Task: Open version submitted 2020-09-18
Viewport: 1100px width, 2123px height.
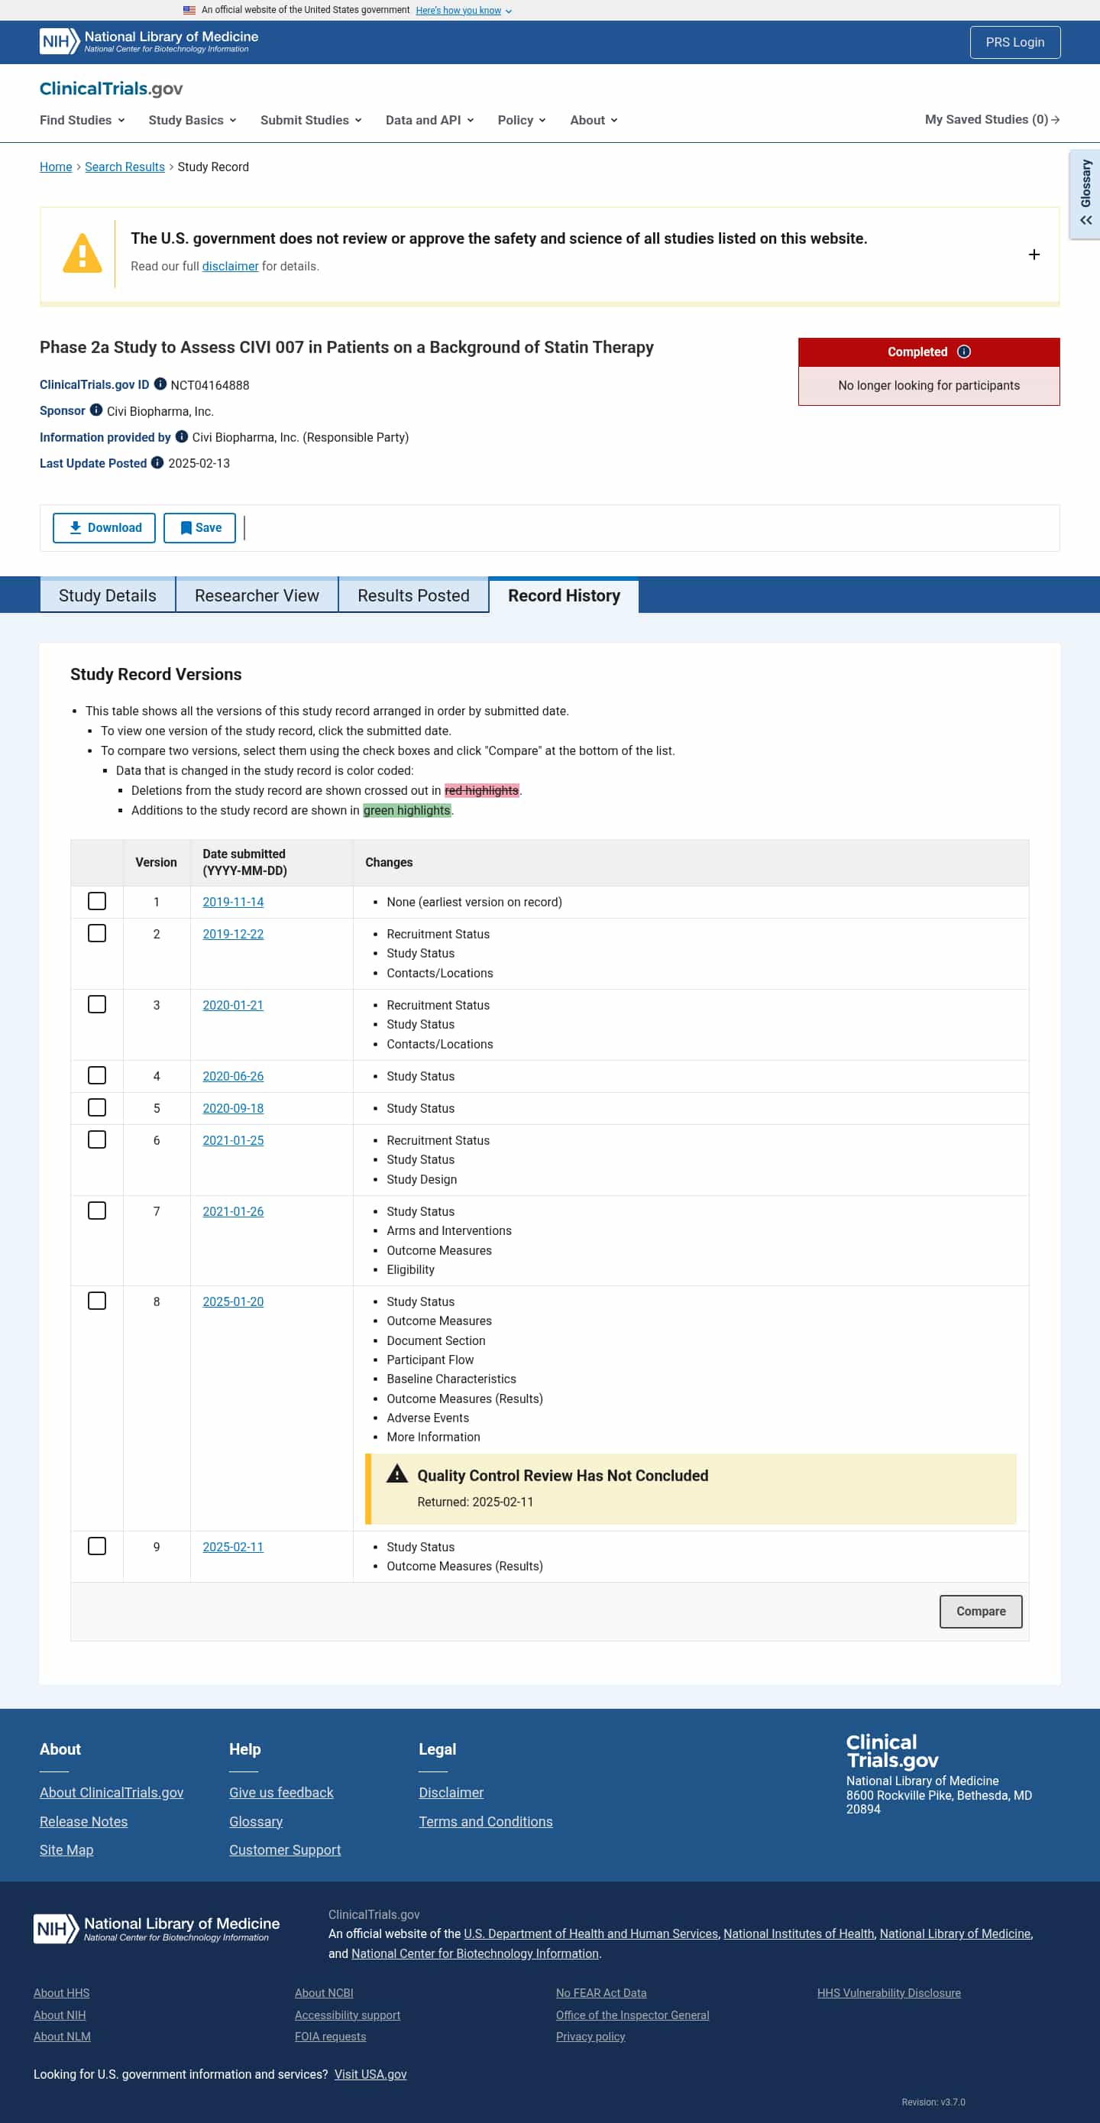Action: coord(233,1107)
